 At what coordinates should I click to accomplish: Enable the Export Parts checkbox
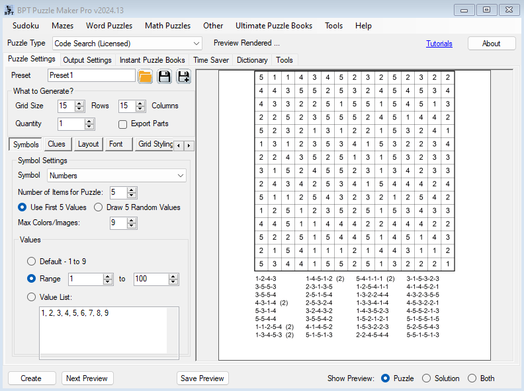coord(123,124)
